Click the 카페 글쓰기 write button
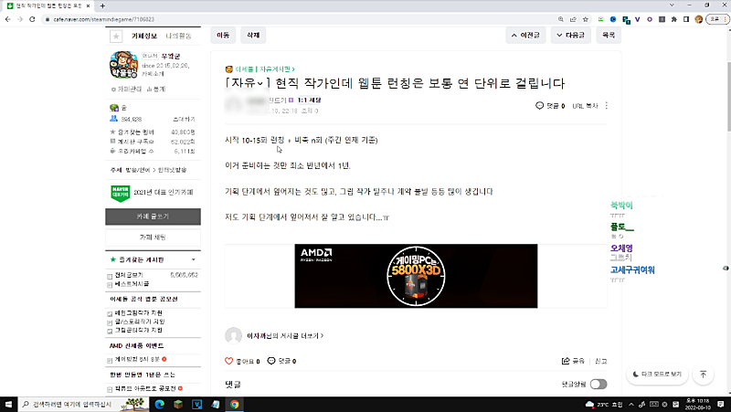This screenshot has height=412, width=731. tap(153, 217)
